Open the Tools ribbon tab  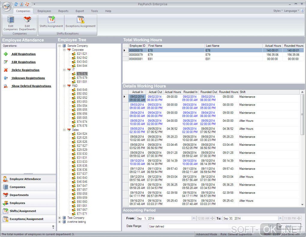(x=94, y=11)
